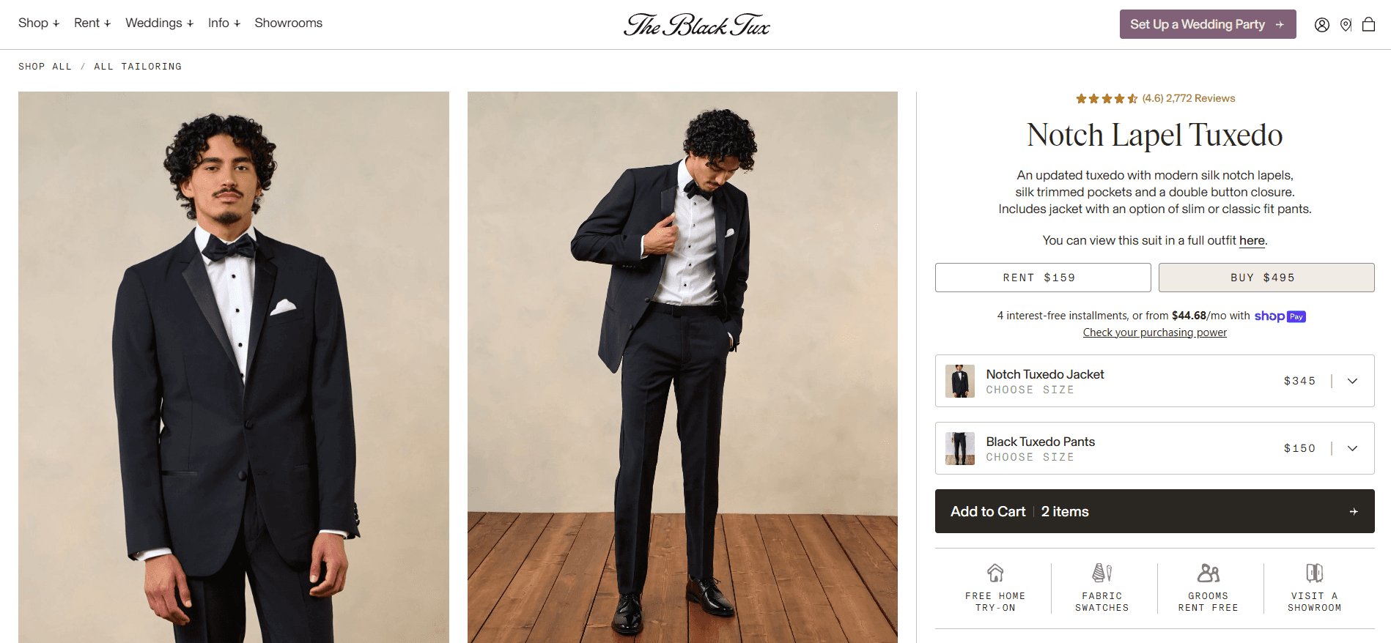Click the Set Up a Wedding Party button
This screenshot has height=643, width=1391.
point(1207,24)
